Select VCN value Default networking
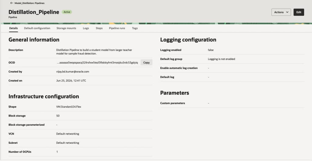This screenshot has width=312, height=161. coord(68,134)
